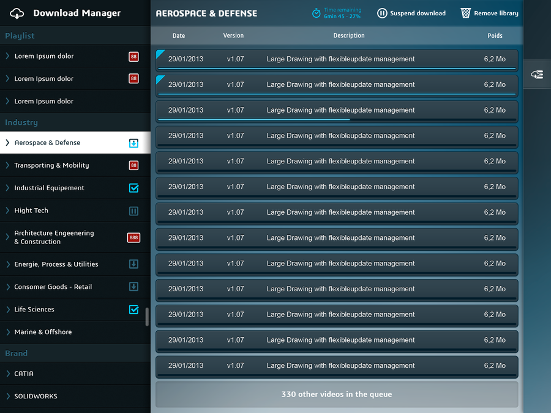551x413 pixels.
Task: Select SOLIDWORKS in the Brand list
Action: 36,396
